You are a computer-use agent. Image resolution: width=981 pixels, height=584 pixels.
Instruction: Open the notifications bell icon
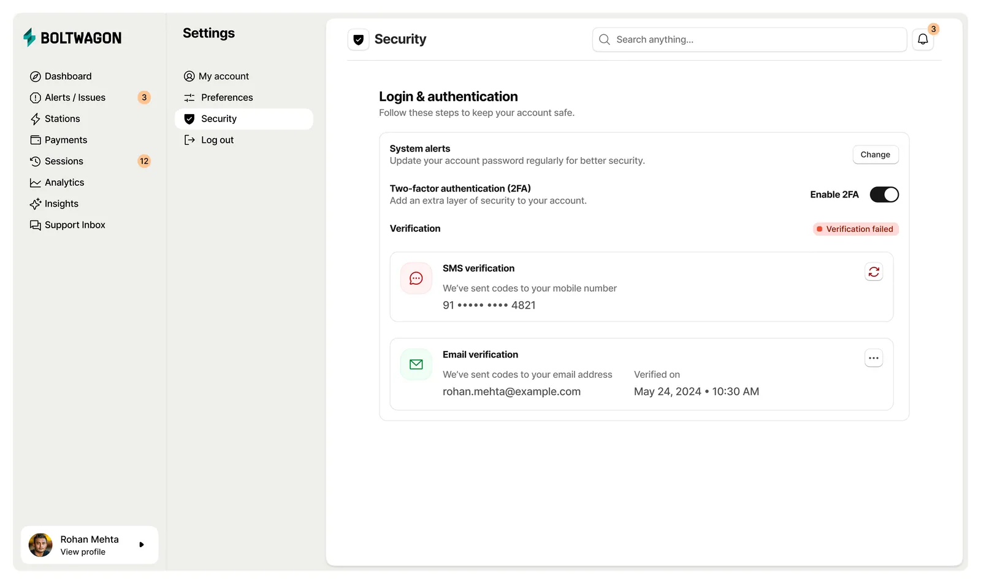(923, 39)
